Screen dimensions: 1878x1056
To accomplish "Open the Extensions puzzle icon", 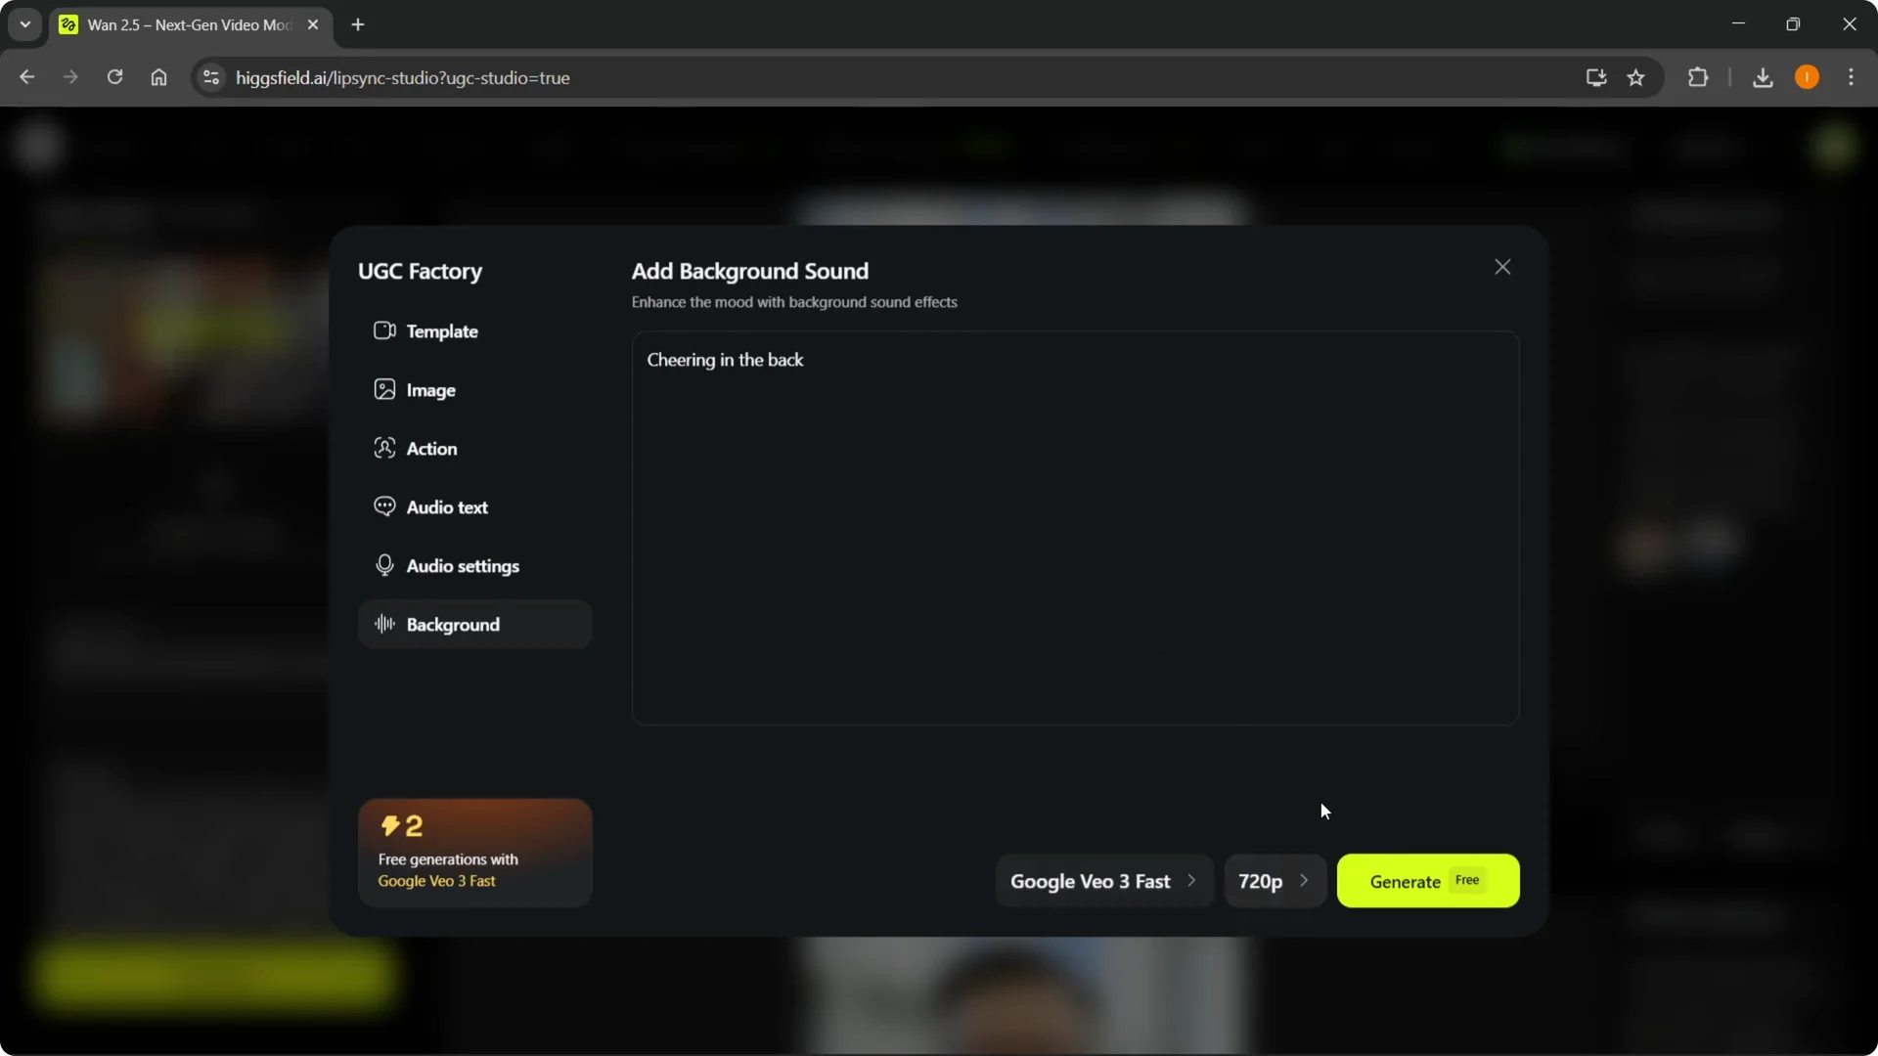I will (x=1699, y=77).
